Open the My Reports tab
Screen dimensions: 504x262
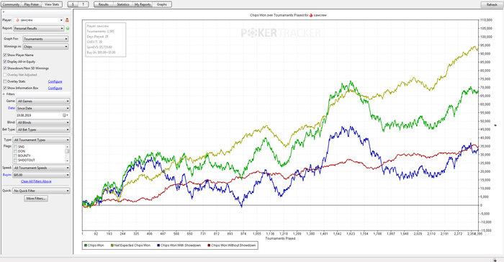[x=143, y=4]
